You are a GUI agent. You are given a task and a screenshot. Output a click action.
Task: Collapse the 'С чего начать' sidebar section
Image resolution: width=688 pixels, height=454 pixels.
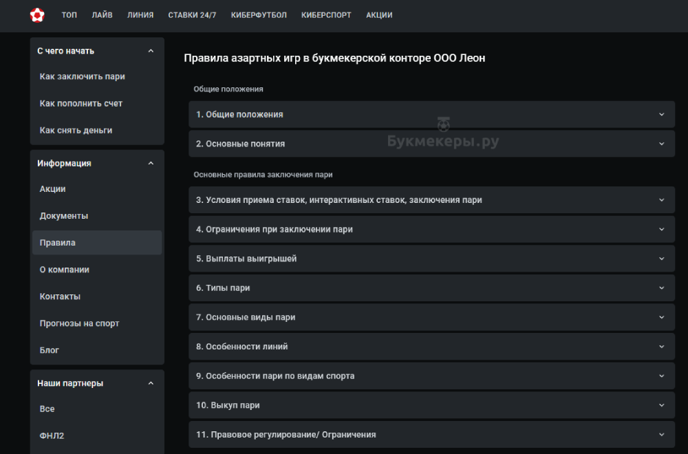pyautogui.click(x=151, y=51)
